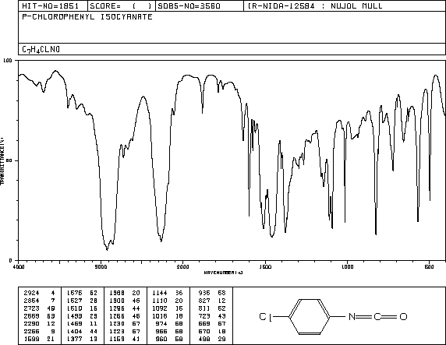The image size is (446, 345).
Task: Select the 2723 peak value in table
Action: (x=31, y=308)
